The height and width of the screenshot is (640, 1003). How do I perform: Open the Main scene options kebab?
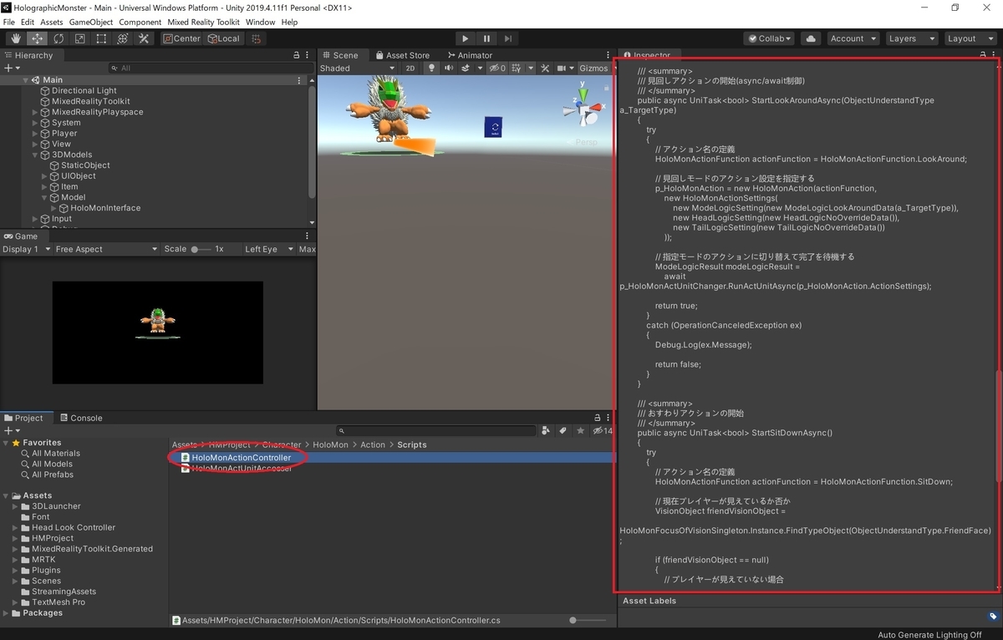pyautogui.click(x=299, y=80)
